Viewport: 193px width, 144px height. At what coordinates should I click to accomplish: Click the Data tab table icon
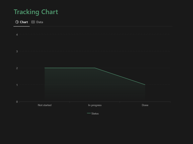tap(33, 22)
